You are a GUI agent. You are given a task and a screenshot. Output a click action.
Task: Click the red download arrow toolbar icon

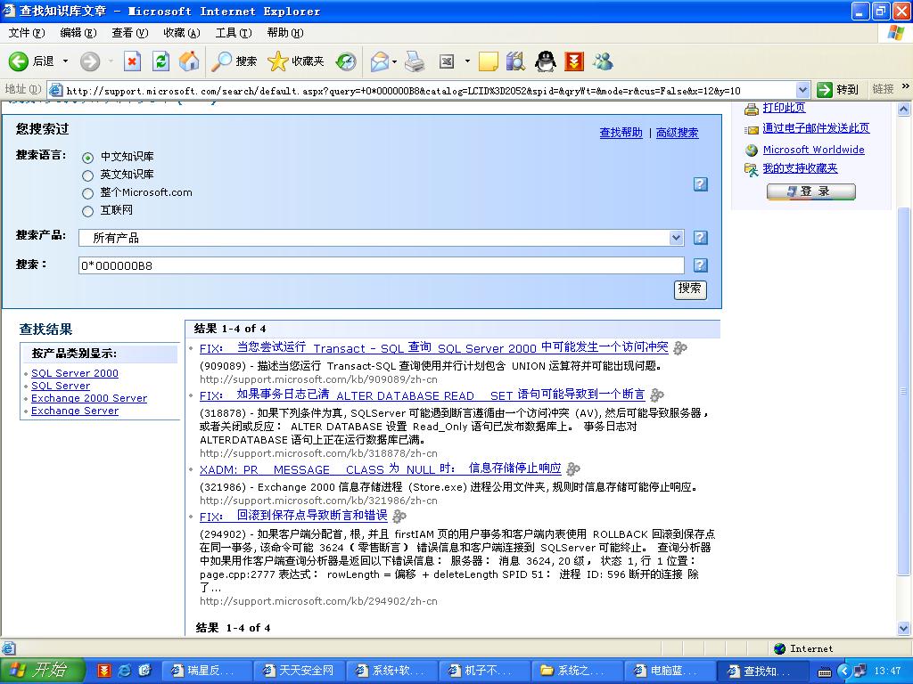click(x=573, y=61)
